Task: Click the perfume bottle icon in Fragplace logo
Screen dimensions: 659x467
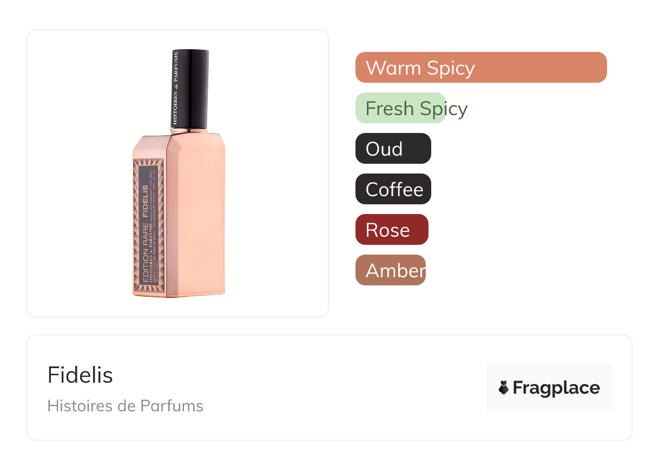Action: (x=504, y=388)
